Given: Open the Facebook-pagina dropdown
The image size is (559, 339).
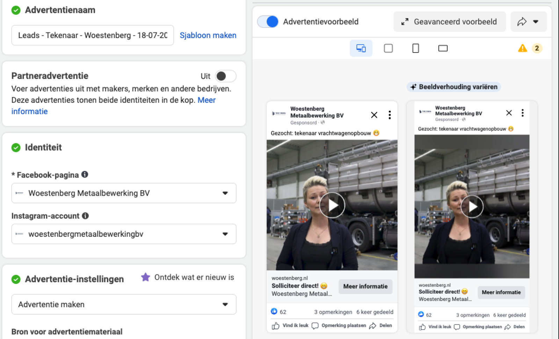Looking at the screenshot, I should pyautogui.click(x=124, y=193).
